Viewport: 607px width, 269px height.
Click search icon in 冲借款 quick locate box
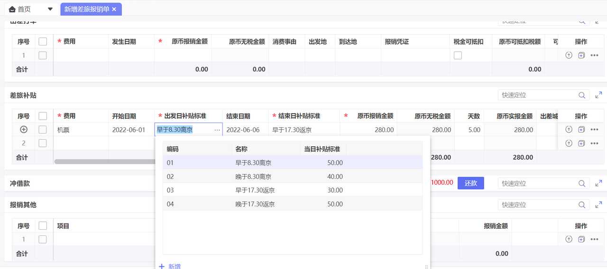point(582,183)
